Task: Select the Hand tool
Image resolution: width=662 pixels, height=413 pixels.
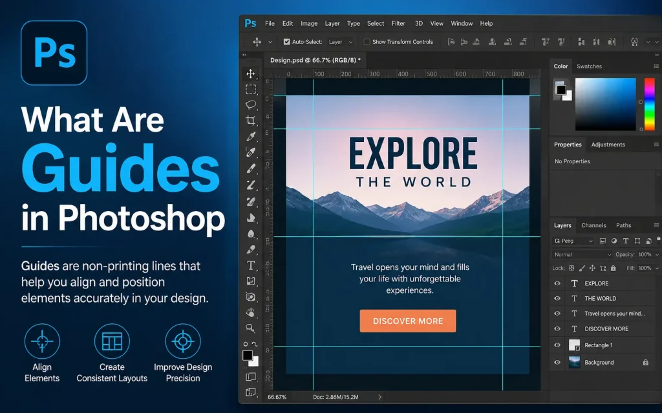Action: click(251, 312)
